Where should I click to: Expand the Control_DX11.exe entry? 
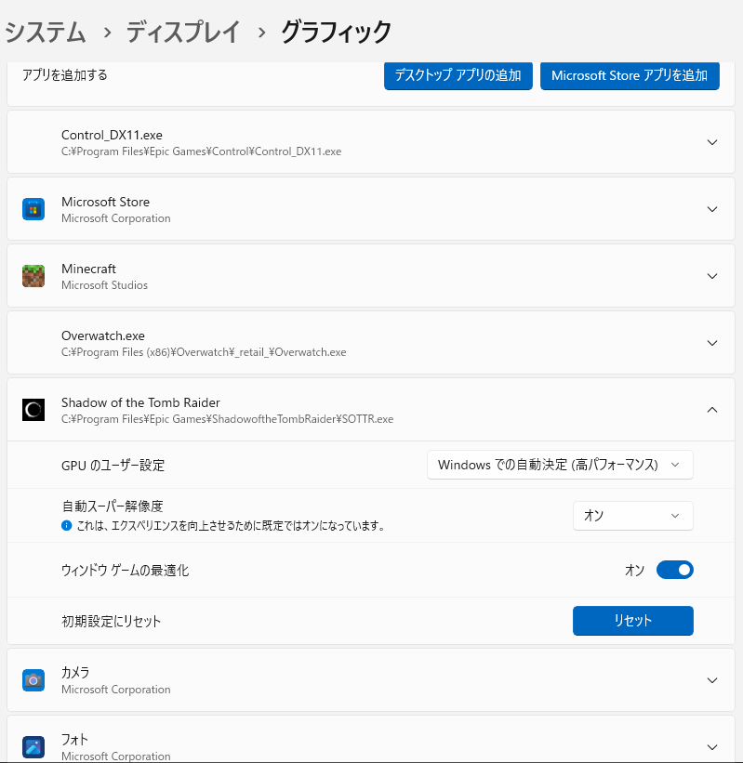712,142
